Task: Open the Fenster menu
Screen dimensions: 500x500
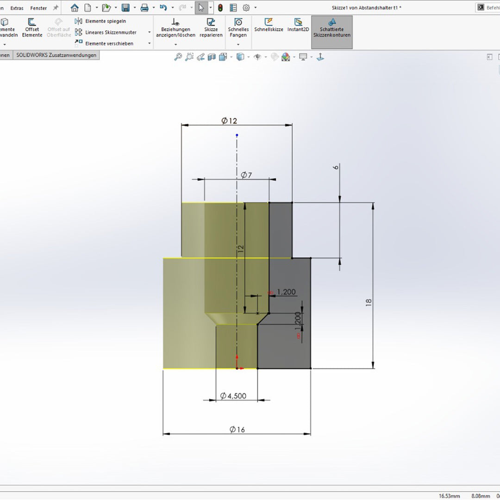Action: [38, 8]
